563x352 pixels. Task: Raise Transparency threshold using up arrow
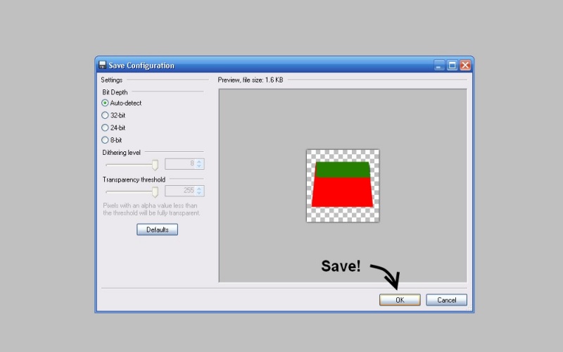click(199, 189)
